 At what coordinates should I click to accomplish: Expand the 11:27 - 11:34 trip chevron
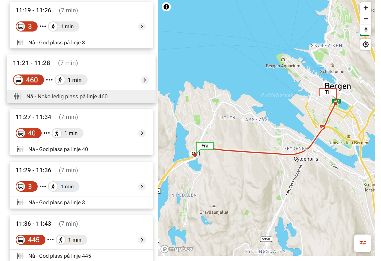[x=142, y=133]
